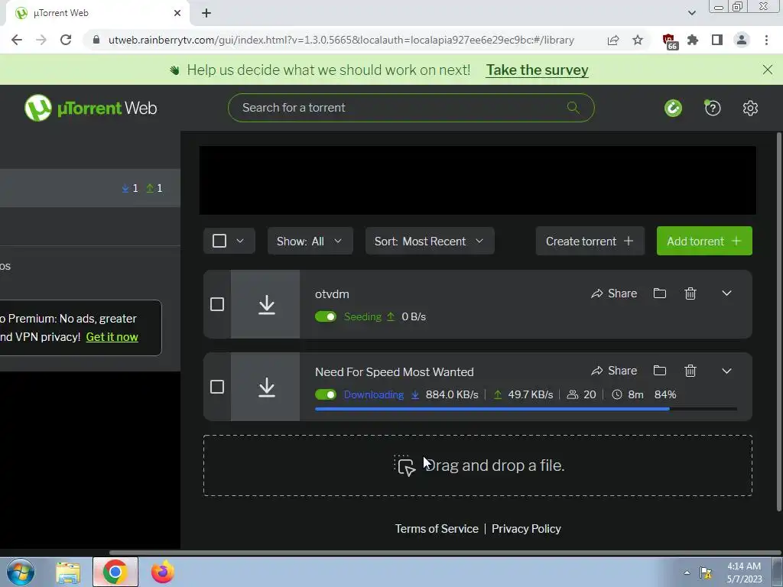Delete the otvdm torrent
Screen dimensions: 783x587
(x=690, y=293)
